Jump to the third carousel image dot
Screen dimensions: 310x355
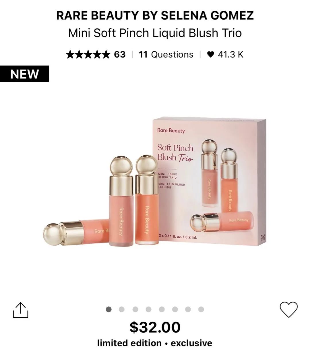(x=135, y=309)
